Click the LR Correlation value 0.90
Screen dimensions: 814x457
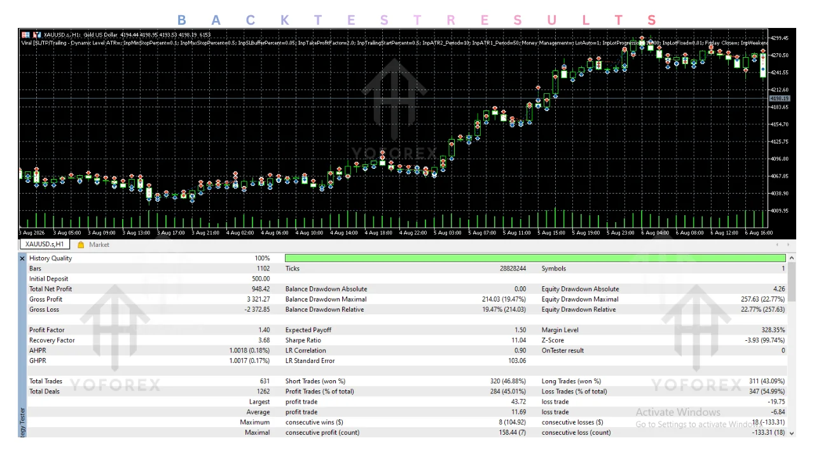coord(520,350)
